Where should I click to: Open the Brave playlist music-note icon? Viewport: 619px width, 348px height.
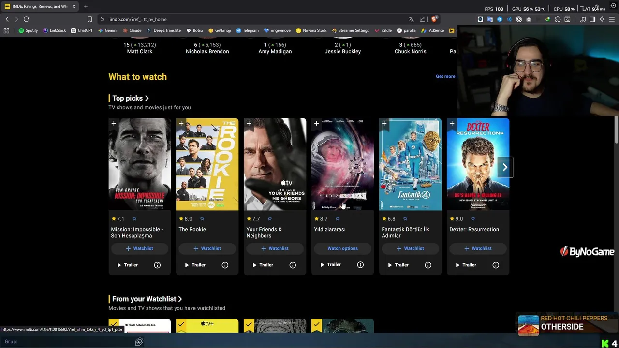(x=583, y=19)
